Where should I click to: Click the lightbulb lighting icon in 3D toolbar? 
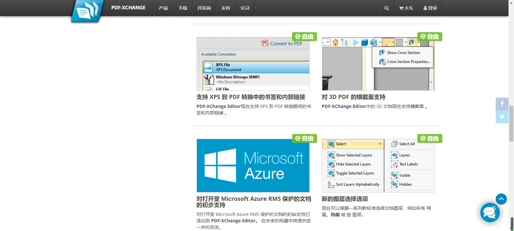387,42
